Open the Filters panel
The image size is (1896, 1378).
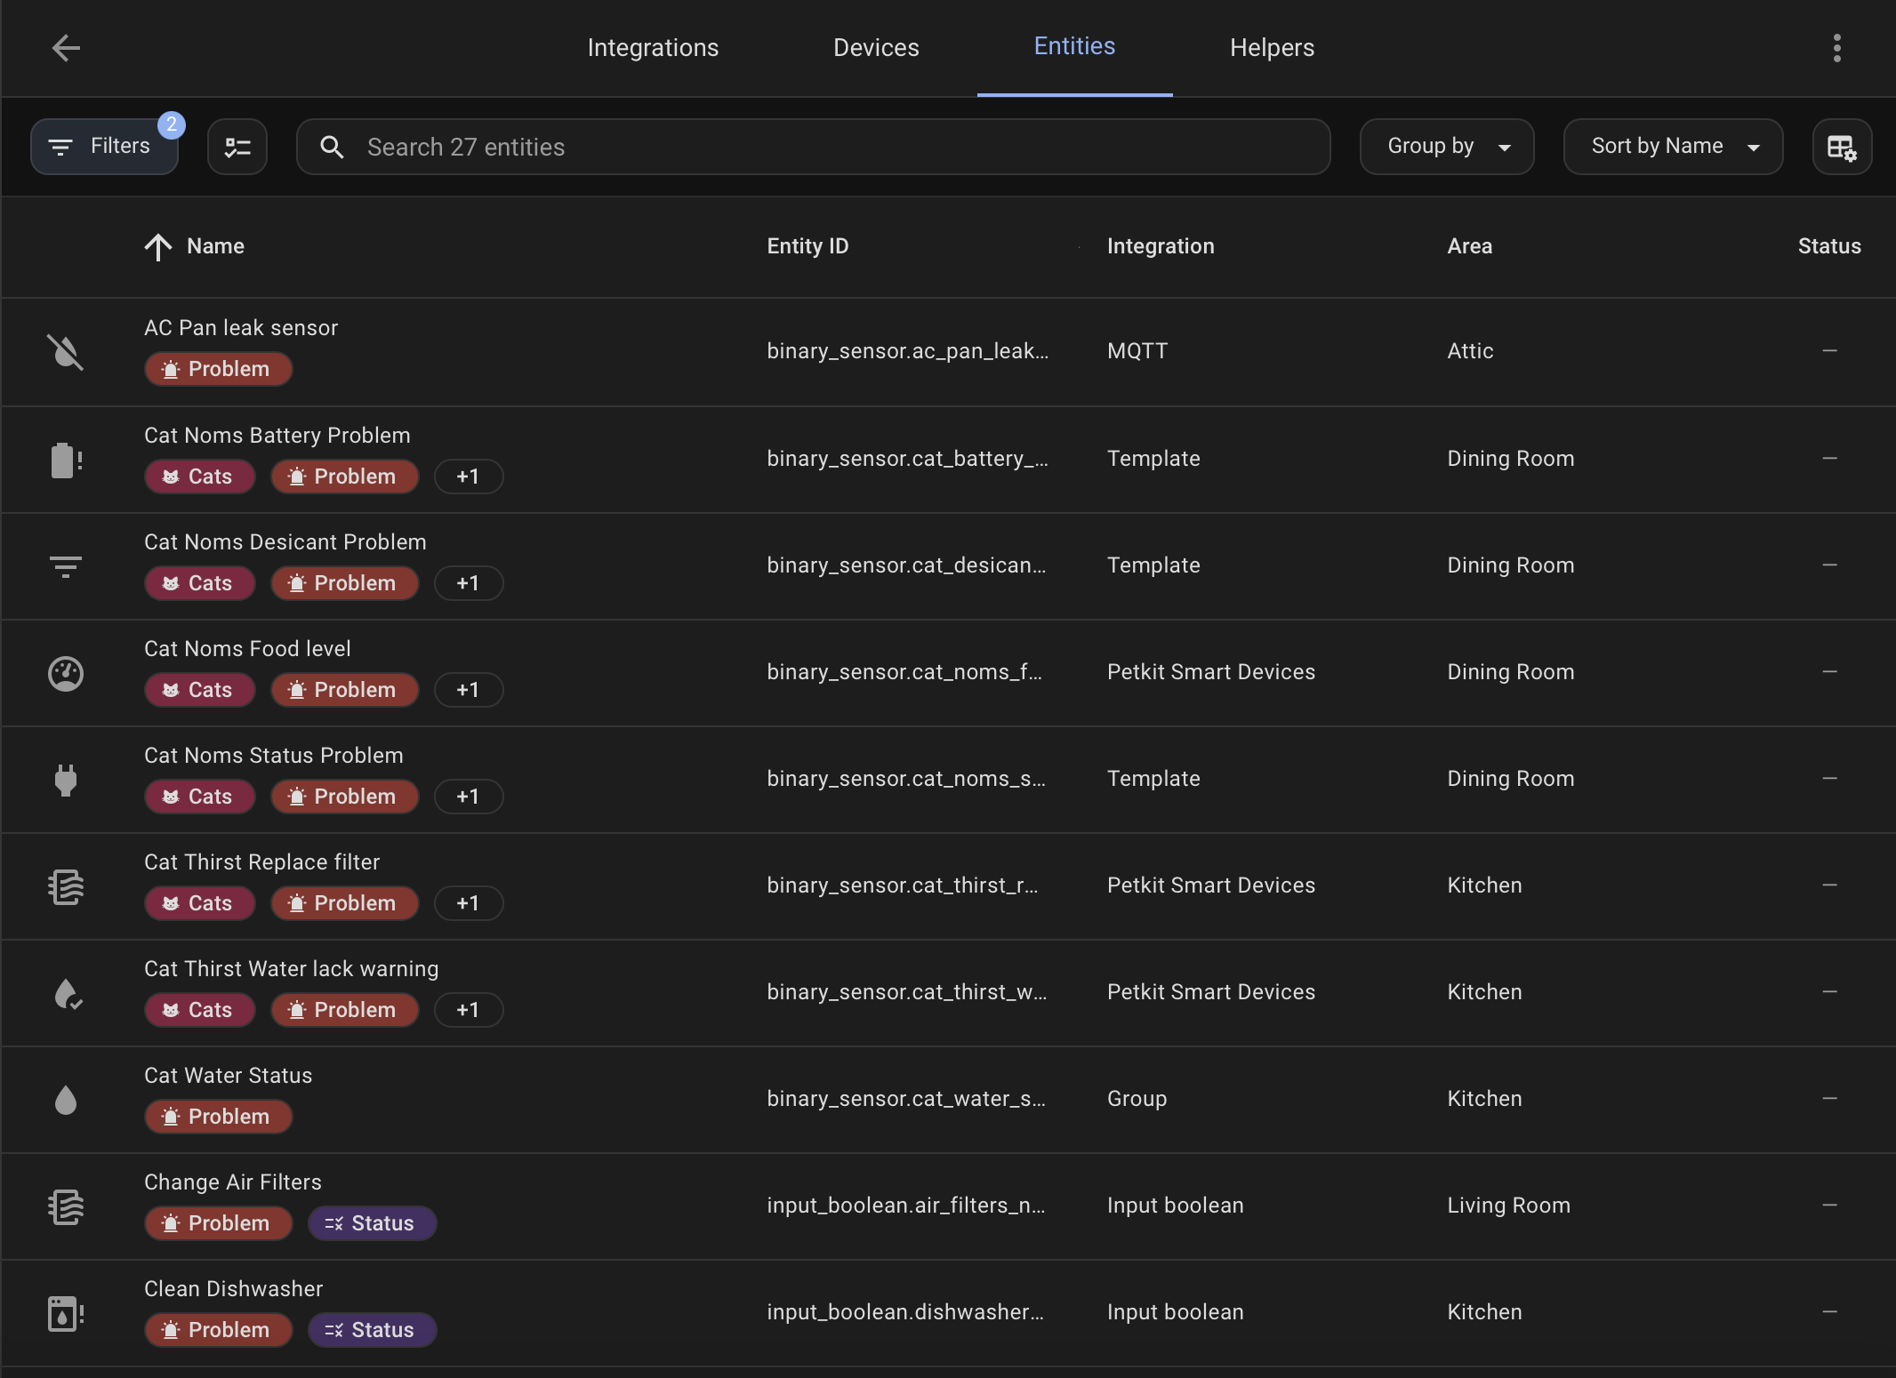coord(104,147)
